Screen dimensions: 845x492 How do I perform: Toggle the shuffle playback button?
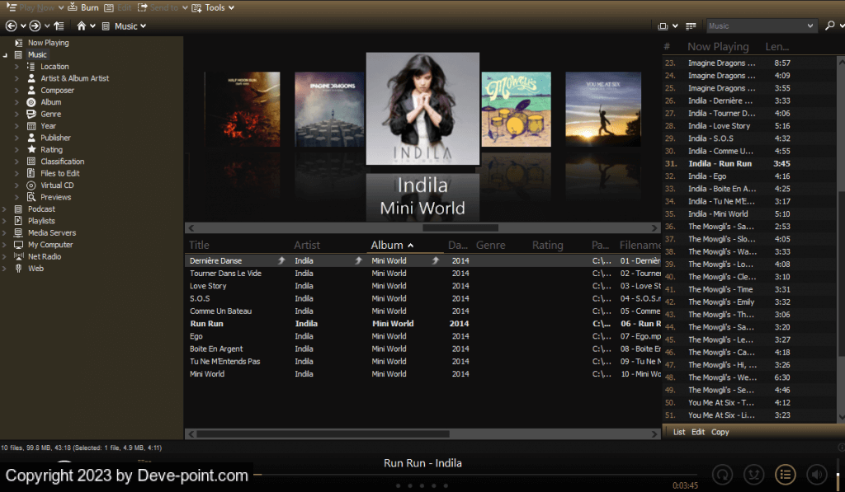click(753, 474)
